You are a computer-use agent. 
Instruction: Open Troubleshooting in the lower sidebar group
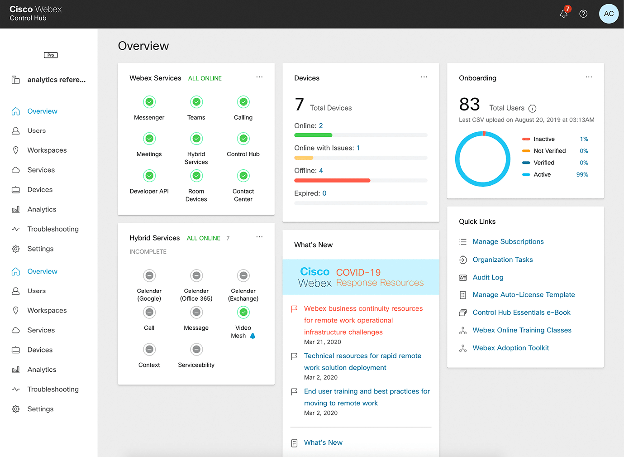click(53, 390)
